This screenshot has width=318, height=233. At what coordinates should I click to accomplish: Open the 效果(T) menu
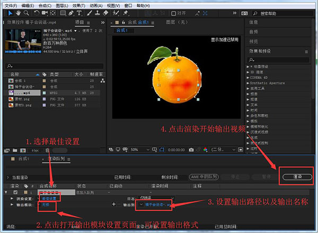click(79, 6)
